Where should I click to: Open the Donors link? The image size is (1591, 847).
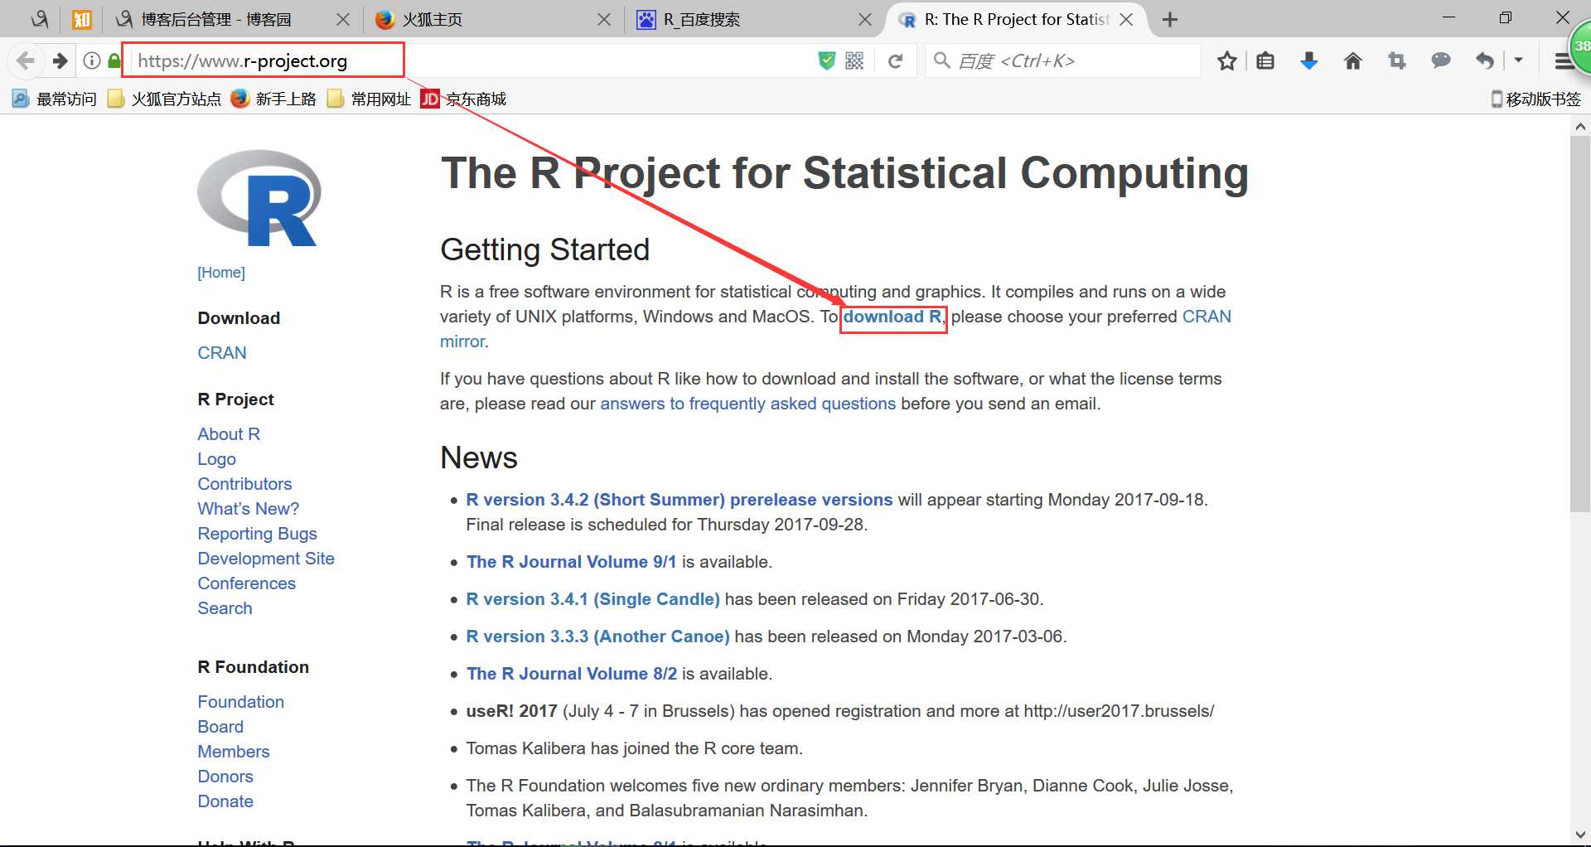pyautogui.click(x=225, y=777)
